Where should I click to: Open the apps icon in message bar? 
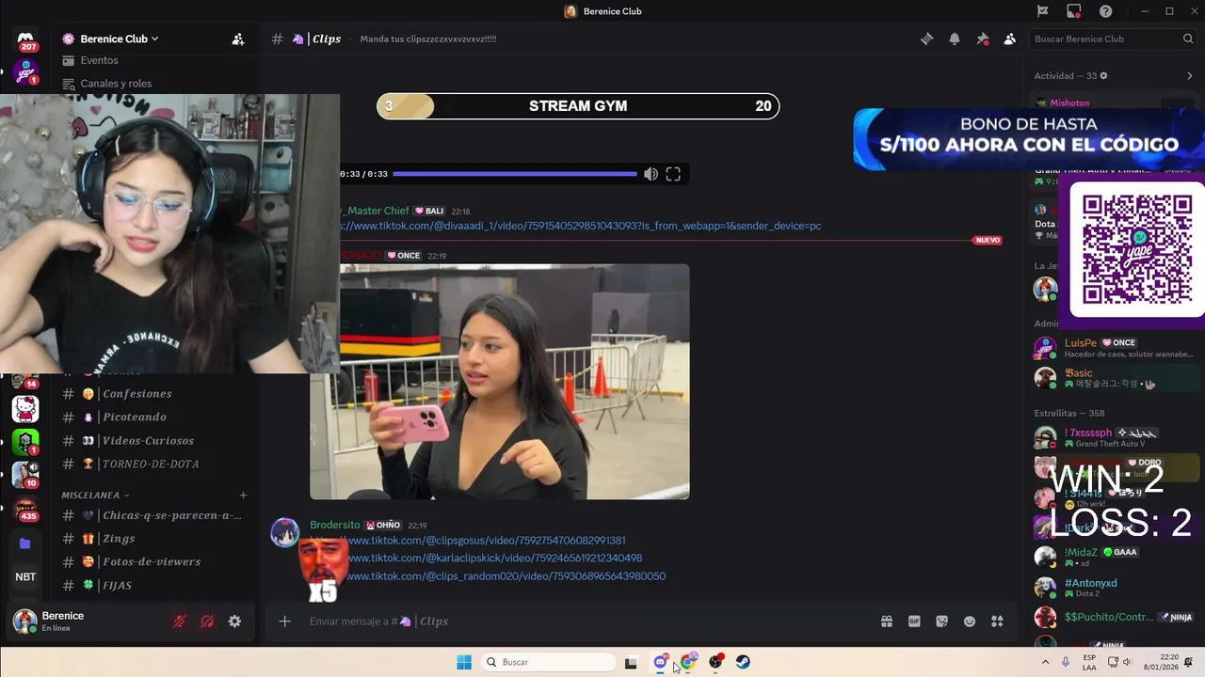pyautogui.click(x=997, y=622)
